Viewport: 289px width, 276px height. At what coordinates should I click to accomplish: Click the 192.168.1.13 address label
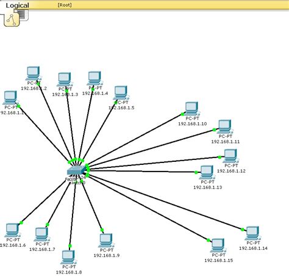(208, 187)
